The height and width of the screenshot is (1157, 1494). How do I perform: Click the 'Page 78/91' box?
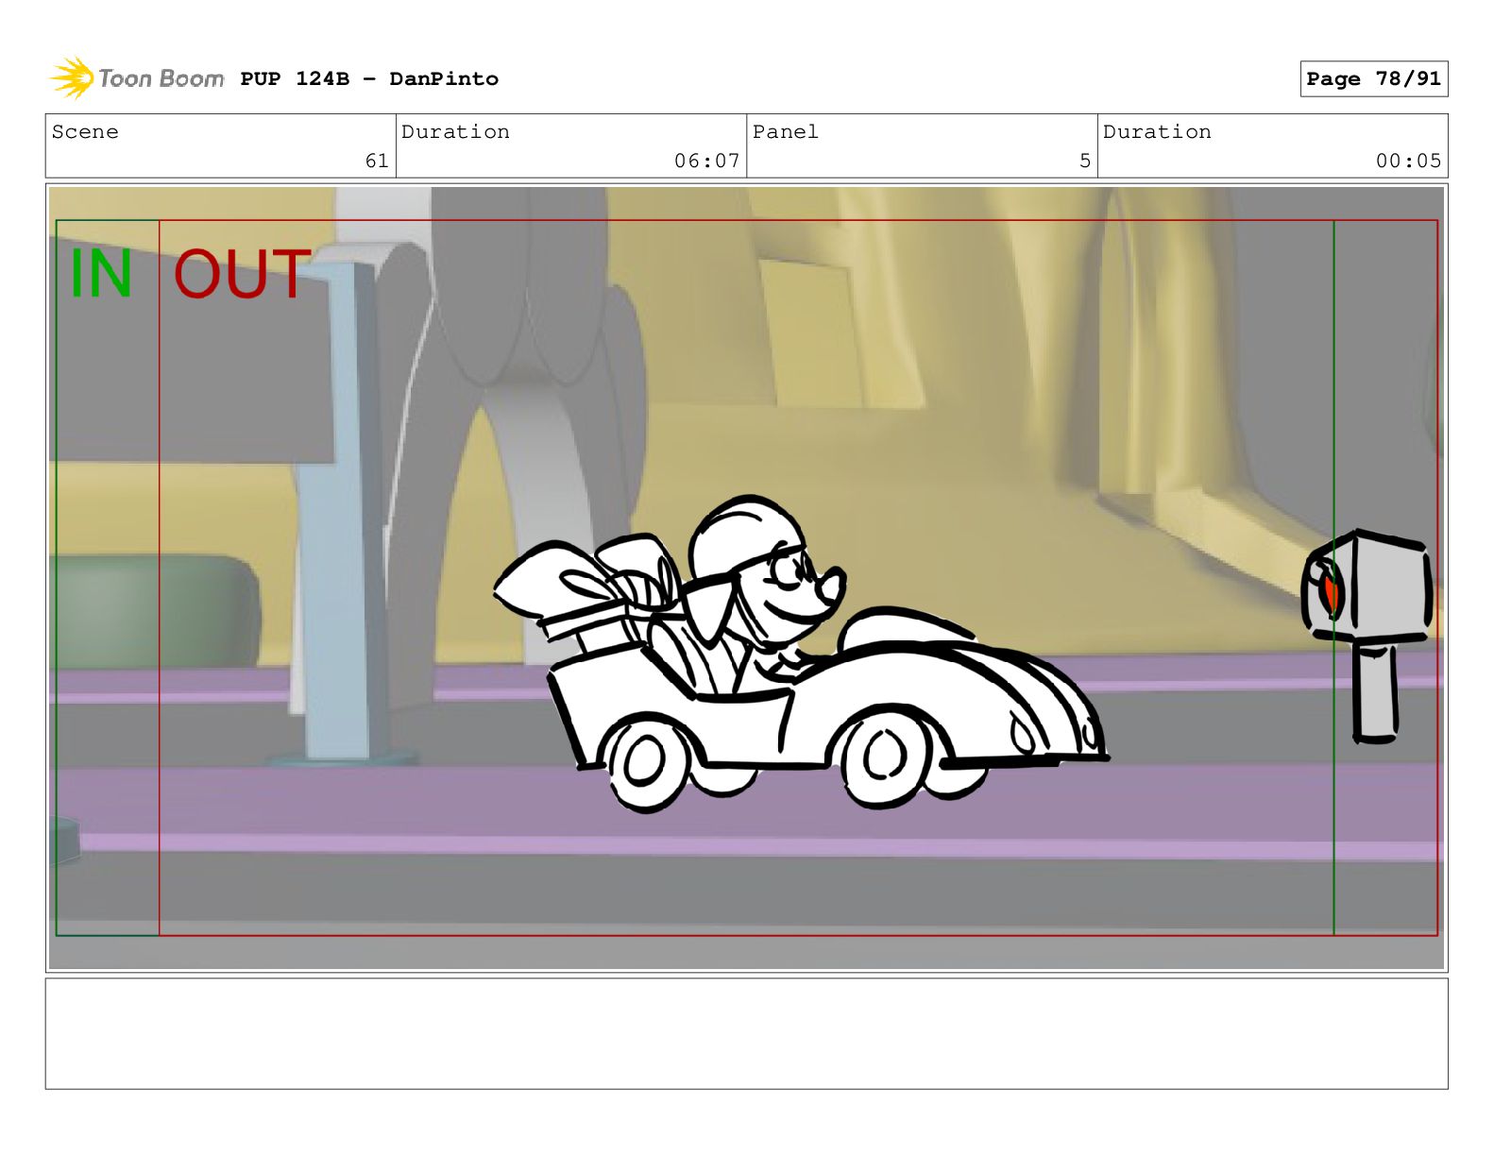pyautogui.click(x=1373, y=79)
